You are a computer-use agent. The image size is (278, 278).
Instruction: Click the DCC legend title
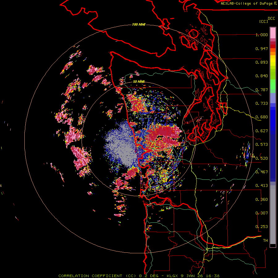271,19
